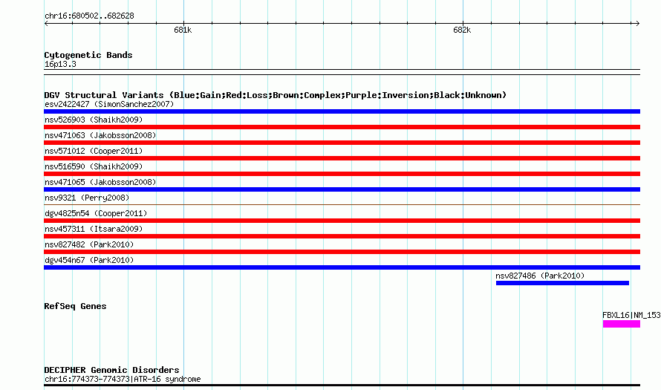This screenshot has height=390, width=661.
Task: Click the right arrow of the ruler
Action: (637, 23)
